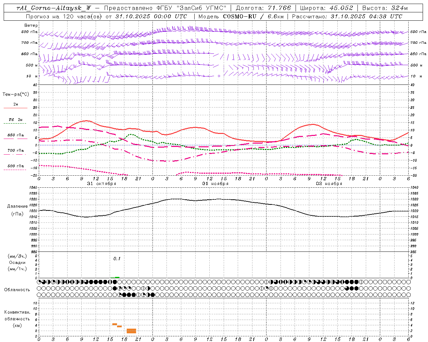The width and height of the screenshot is (428, 342).
Task: Click the "Ветер" wind panel label
Action: pos(31,25)
